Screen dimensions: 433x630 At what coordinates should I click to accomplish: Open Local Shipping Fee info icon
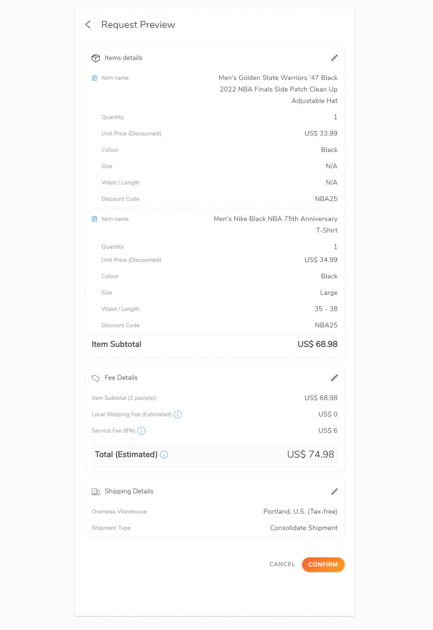(x=178, y=414)
